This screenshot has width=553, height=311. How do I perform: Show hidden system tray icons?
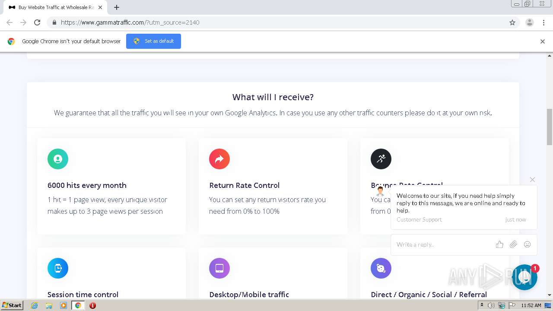[x=482, y=305]
